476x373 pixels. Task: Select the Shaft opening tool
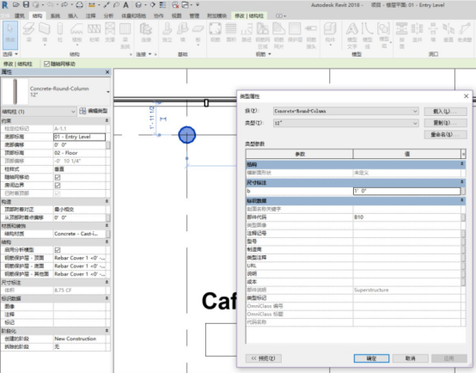click(x=417, y=32)
